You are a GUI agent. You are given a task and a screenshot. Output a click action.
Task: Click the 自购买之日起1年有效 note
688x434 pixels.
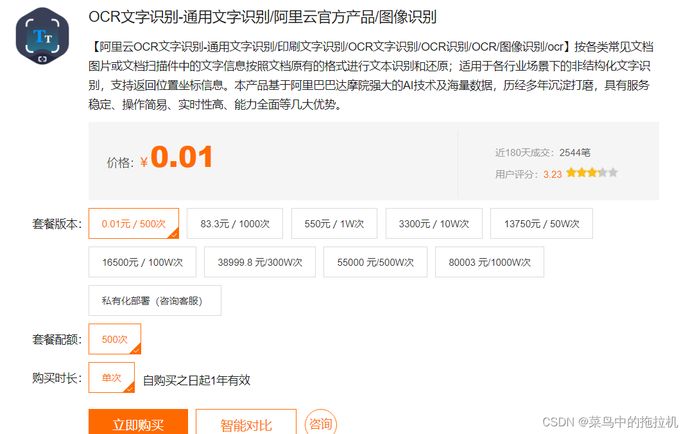196,380
